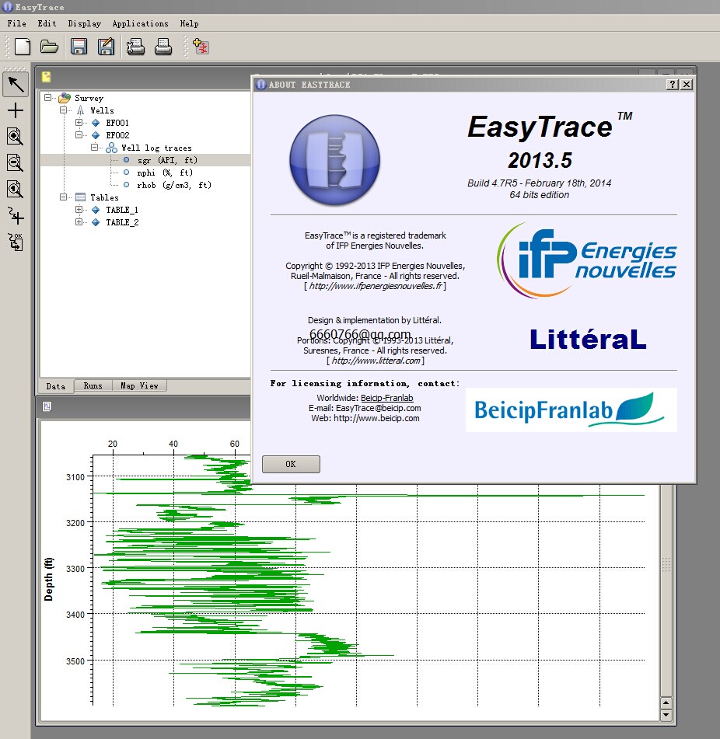
Task: Click the IFP Energies nouvelles logo
Action: (x=586, y=260)
